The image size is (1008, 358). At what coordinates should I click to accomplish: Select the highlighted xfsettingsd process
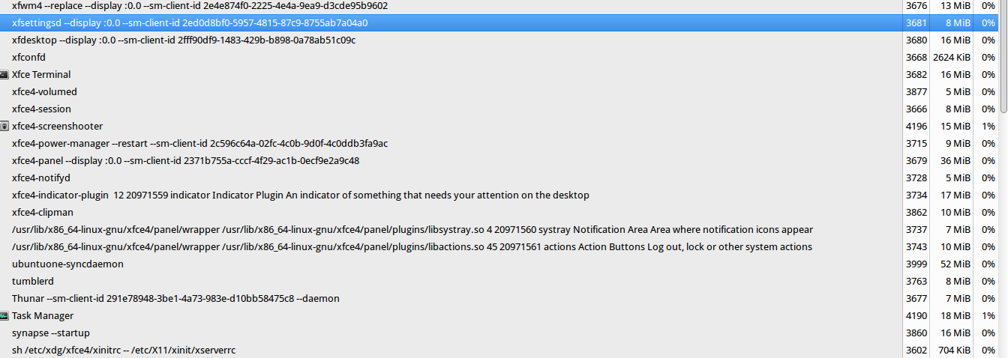tap(190, 23)
